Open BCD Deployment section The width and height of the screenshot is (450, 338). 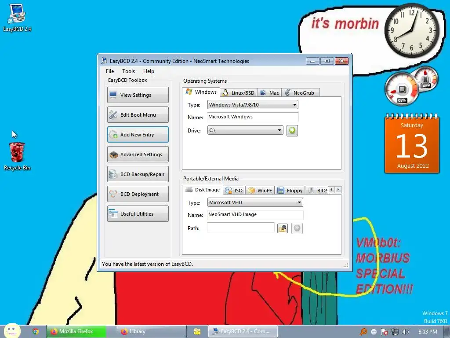[138, 194]
